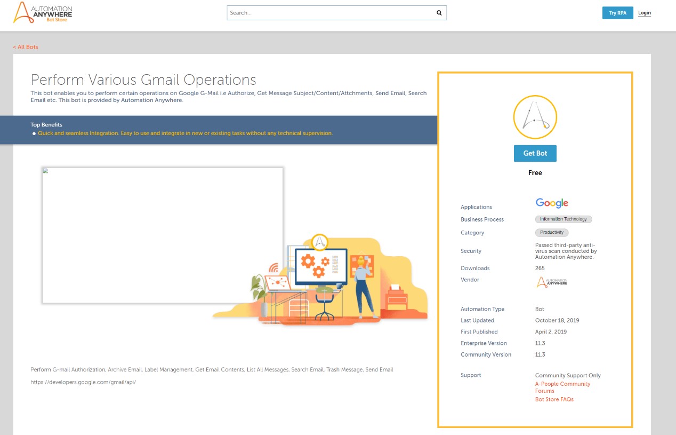The image size is (676, 435).
Task: Click the Try RPA button
Action: pyautogui.click(x=617, y=13)
